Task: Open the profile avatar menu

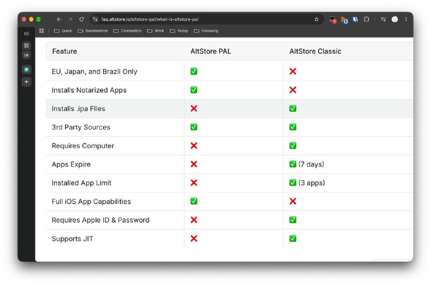Action: [x=395, y=19]
